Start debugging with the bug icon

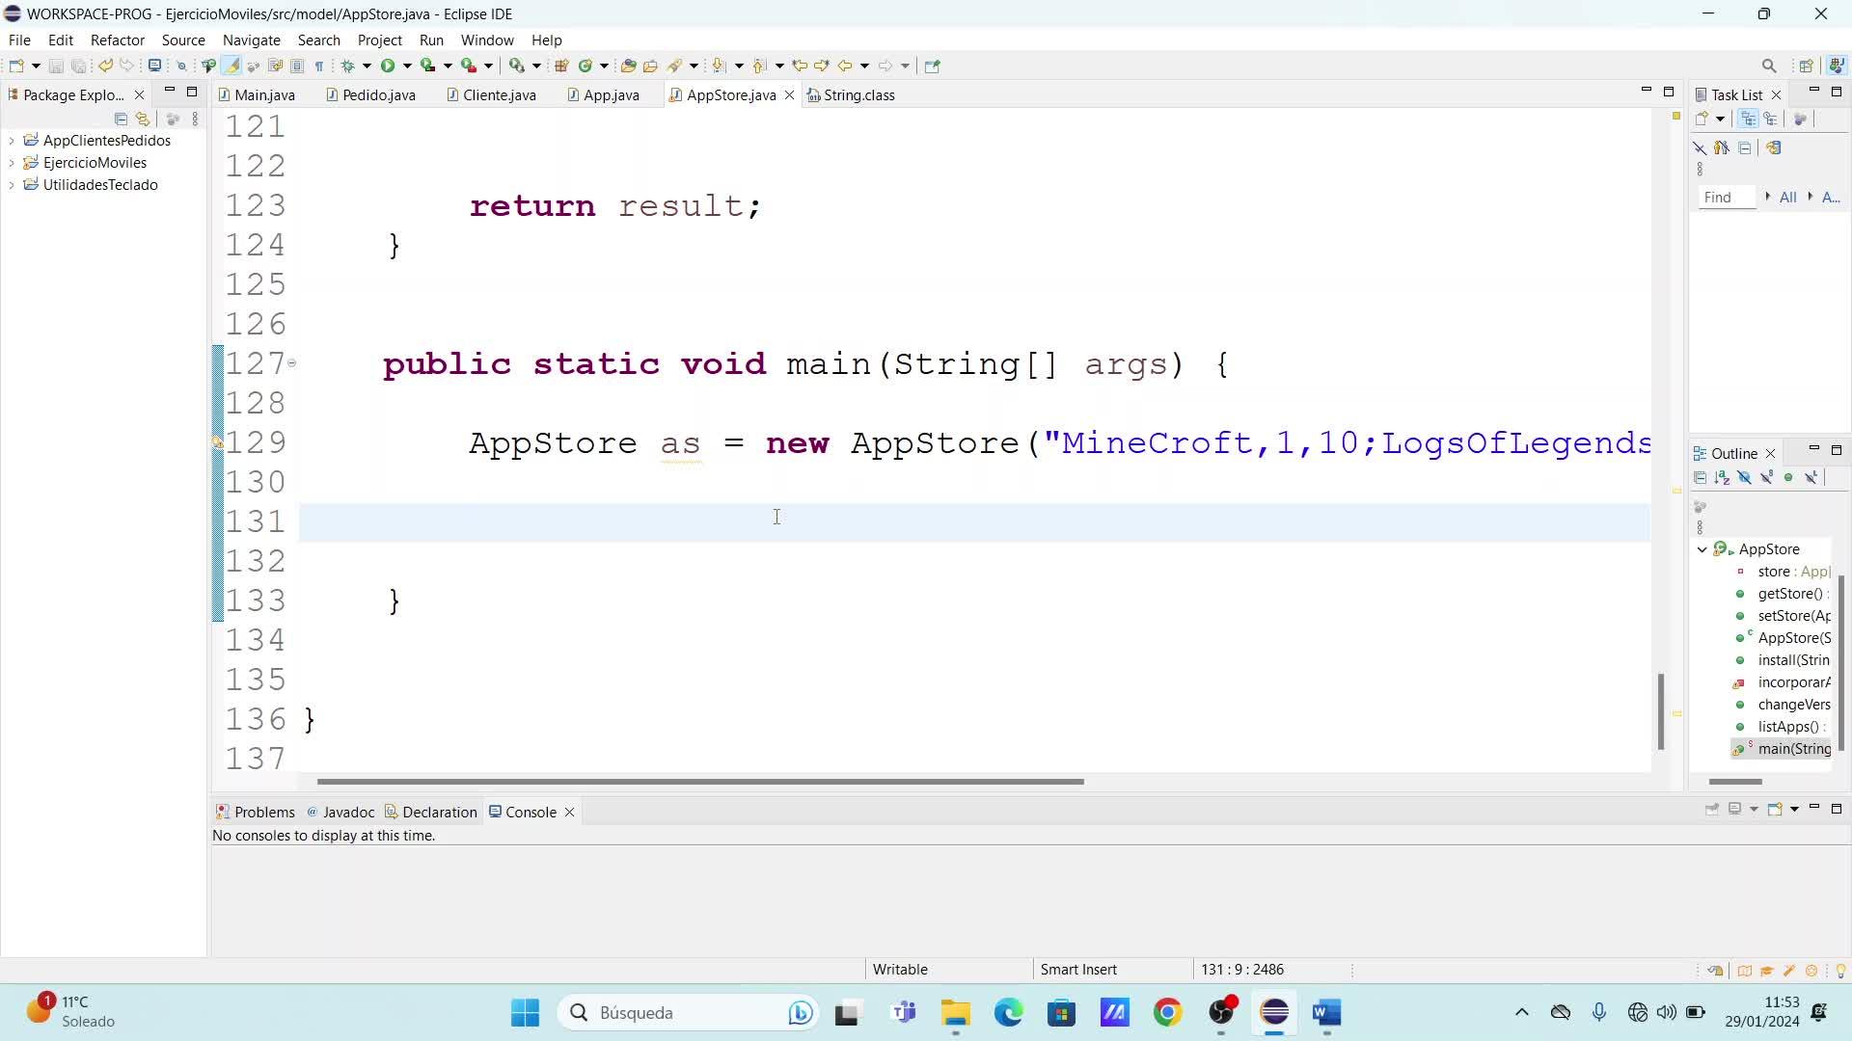(348, 66)
